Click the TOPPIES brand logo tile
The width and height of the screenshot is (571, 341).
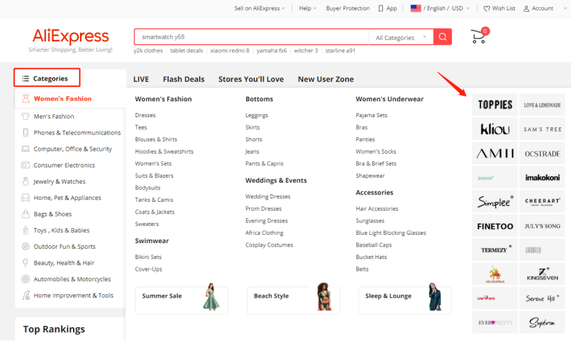(x=495, y=105)
